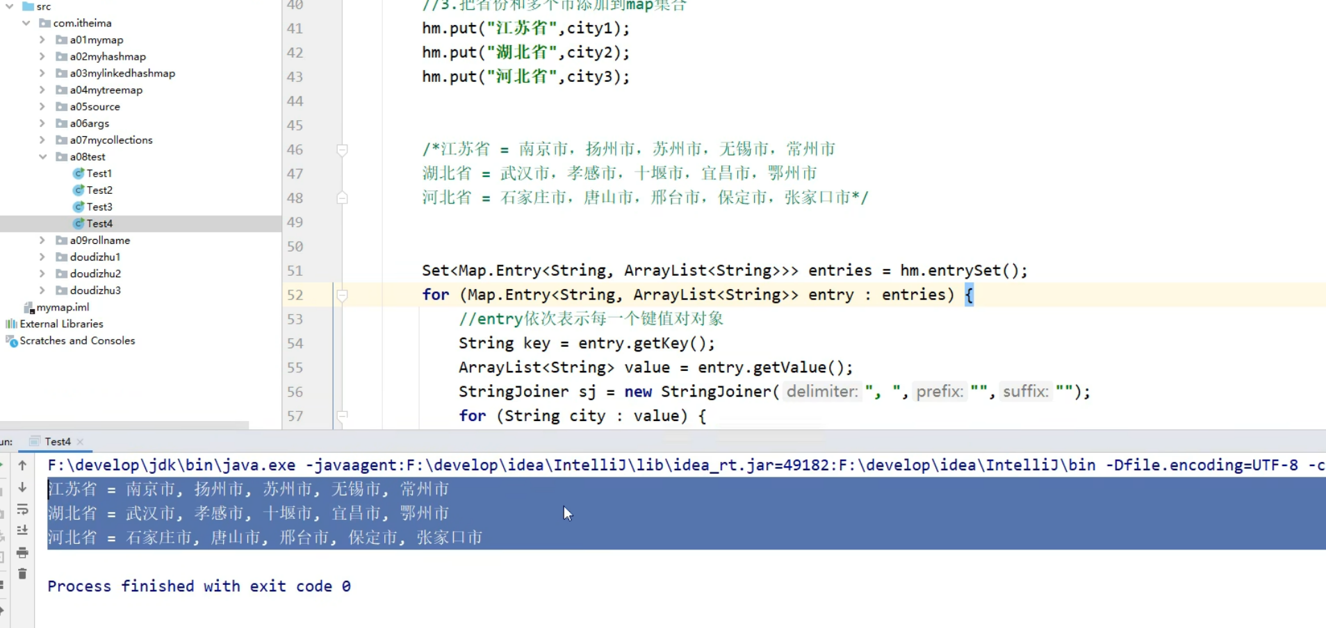This screenshot has width=1326, height=628.
Task: Collapse the fold marker at line 48
Action: point(342,198)
